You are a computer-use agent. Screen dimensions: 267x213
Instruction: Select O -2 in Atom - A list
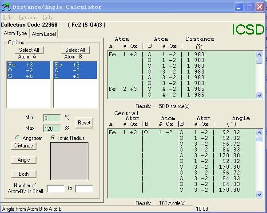(x=28, y=70)
